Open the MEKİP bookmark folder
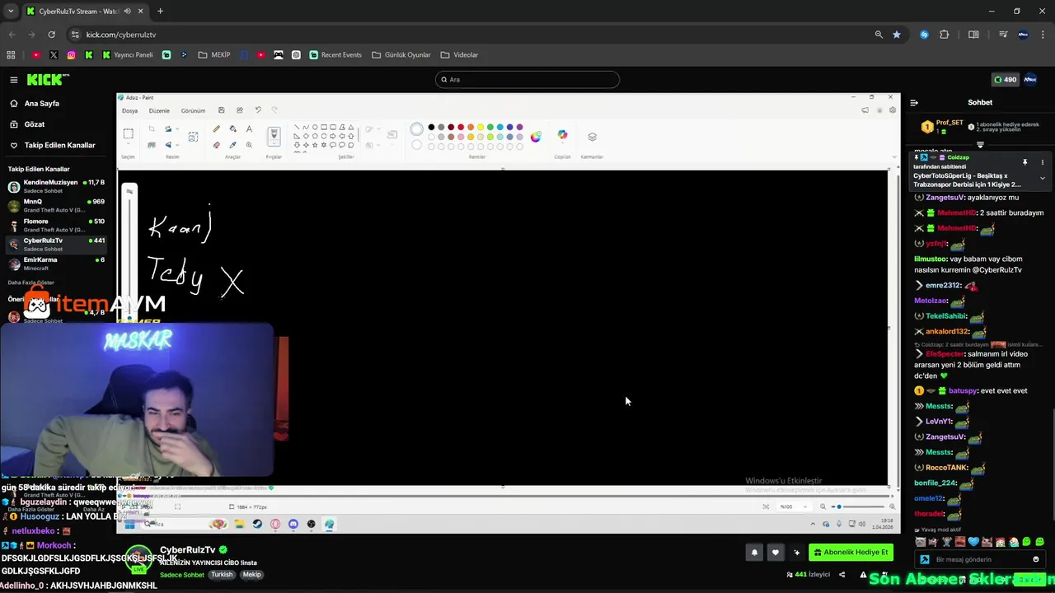The width and height of the screenshot is (1055, 593). point(214,55)
